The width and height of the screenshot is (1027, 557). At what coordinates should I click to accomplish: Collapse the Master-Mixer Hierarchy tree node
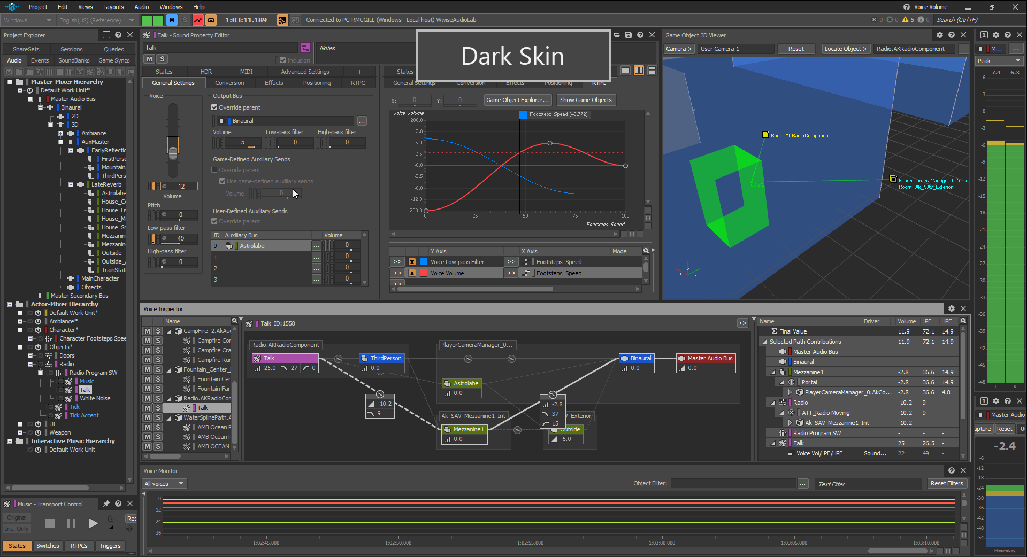click(9, 82)
